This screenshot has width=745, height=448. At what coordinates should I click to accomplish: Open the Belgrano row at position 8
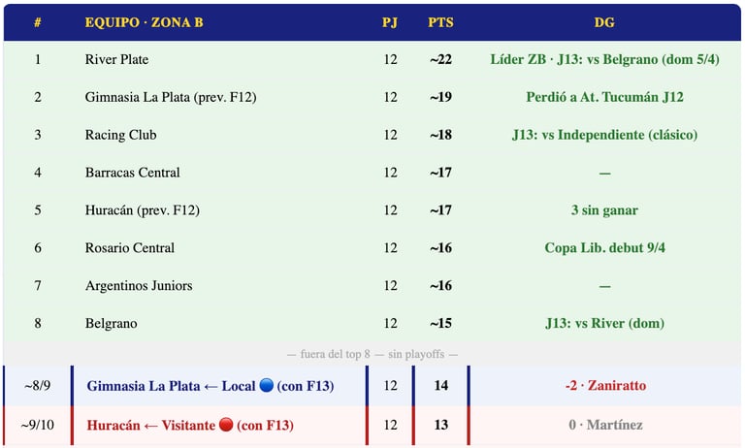pos(372,323)
